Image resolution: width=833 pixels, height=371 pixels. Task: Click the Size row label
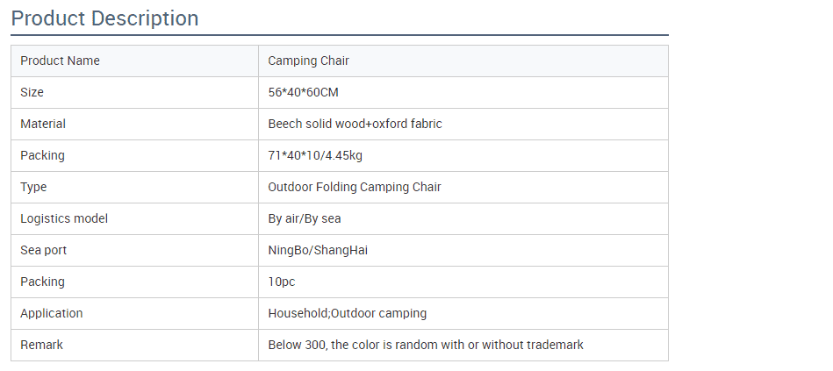pyautogui.click(x=32, y=92)
